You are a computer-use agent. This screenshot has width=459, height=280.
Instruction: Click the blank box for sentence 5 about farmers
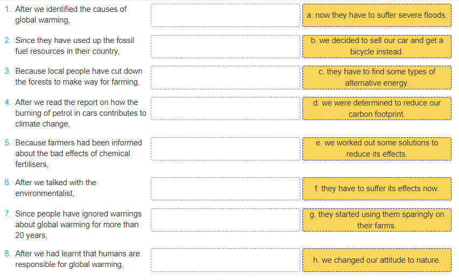[225, 149]
